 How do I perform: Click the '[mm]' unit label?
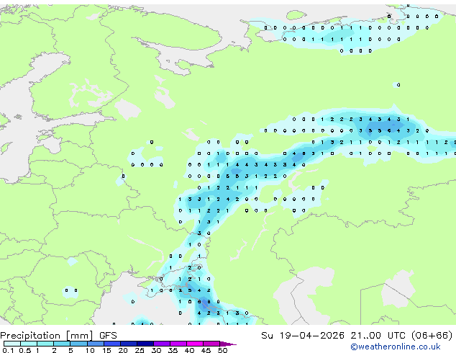79,336
